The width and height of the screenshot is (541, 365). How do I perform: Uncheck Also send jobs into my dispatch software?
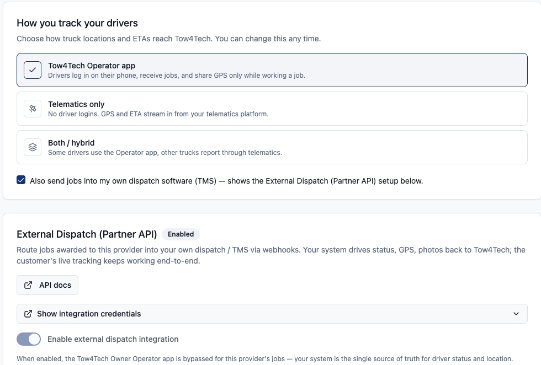(x=21, y=180)
